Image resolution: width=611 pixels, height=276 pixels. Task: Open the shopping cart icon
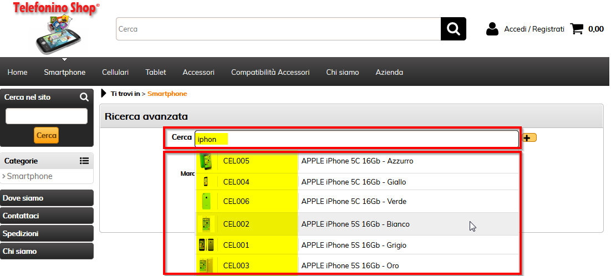tap(577, 29)
